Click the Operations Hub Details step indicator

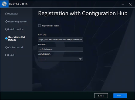[6, 38]
